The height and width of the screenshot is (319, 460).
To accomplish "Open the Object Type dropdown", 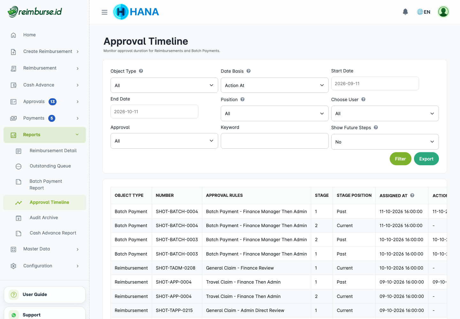I will (x=164, y=85).
